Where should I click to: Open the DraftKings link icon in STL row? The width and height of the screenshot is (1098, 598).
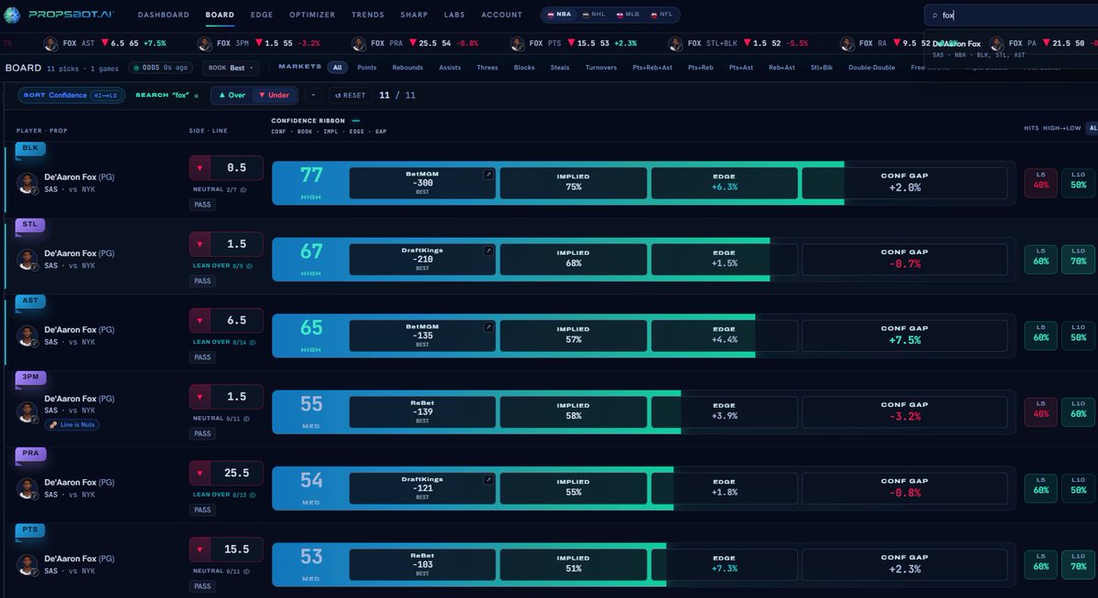(x=489, y=250)
